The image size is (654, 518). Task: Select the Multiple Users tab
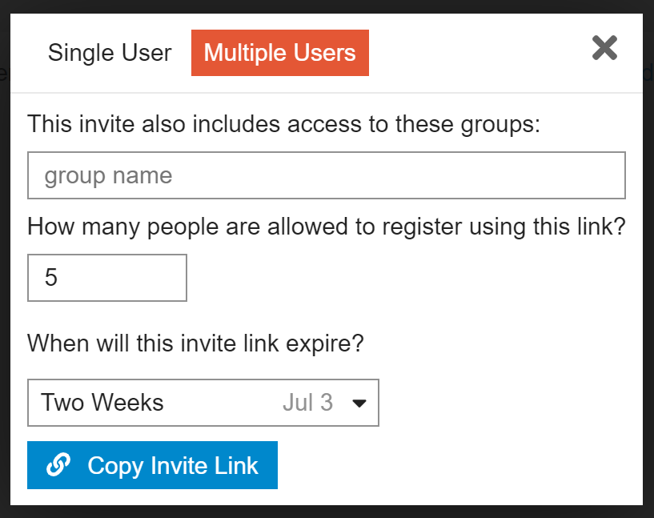point(280,53)
